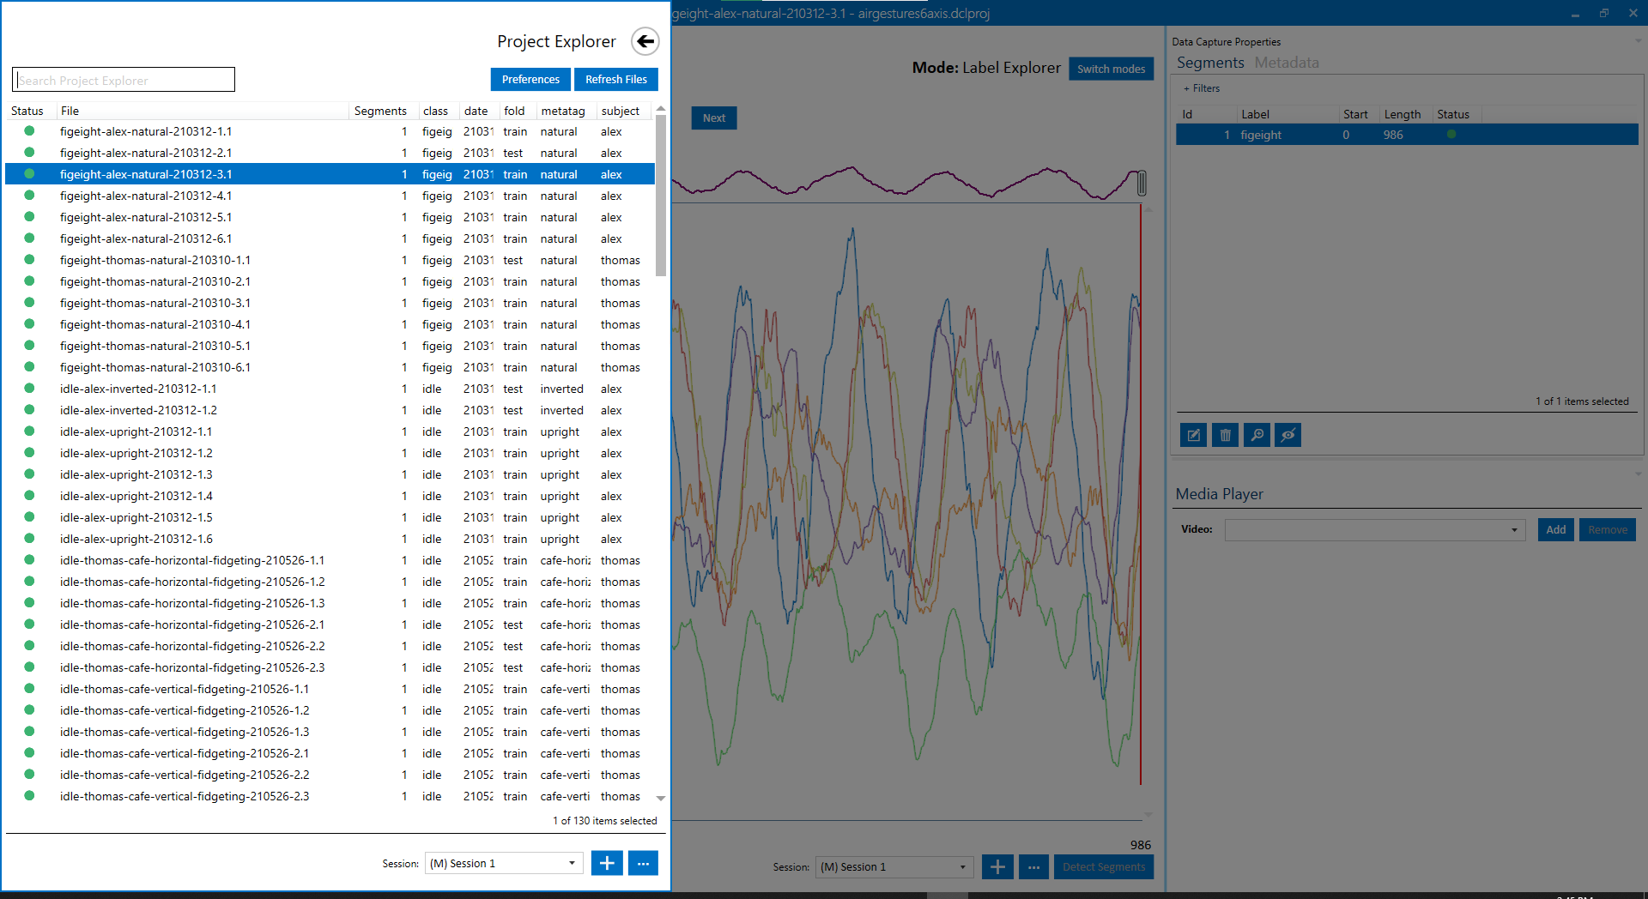
Task: Open Preferences in Project Explorer
Action: [x=530, y=79]
